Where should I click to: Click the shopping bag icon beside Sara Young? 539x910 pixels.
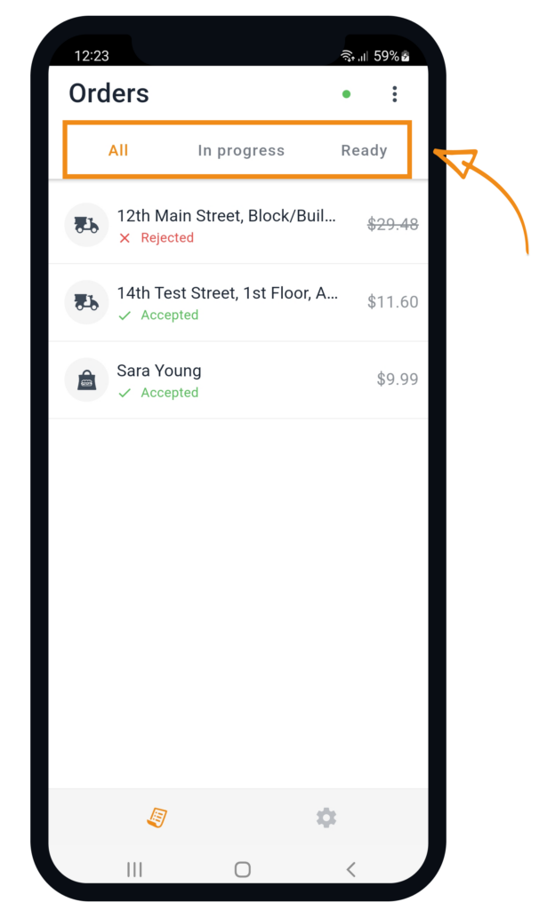(x=85, y=379)
